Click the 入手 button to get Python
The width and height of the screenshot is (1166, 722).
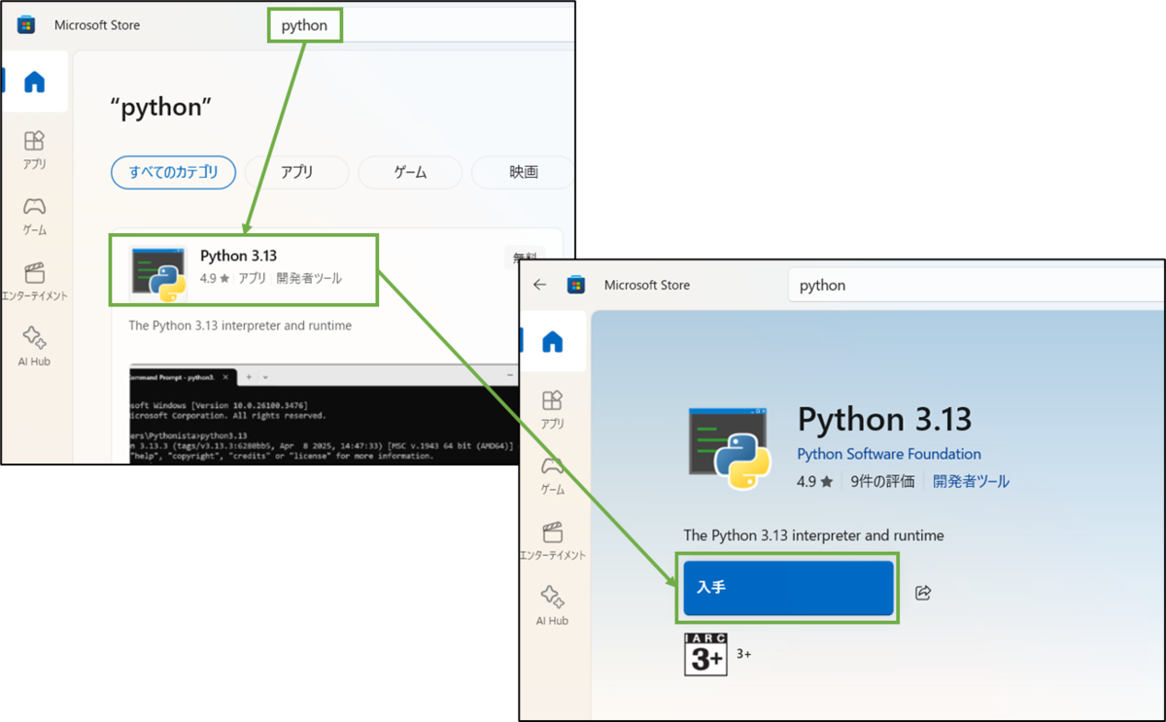point(788,588)
